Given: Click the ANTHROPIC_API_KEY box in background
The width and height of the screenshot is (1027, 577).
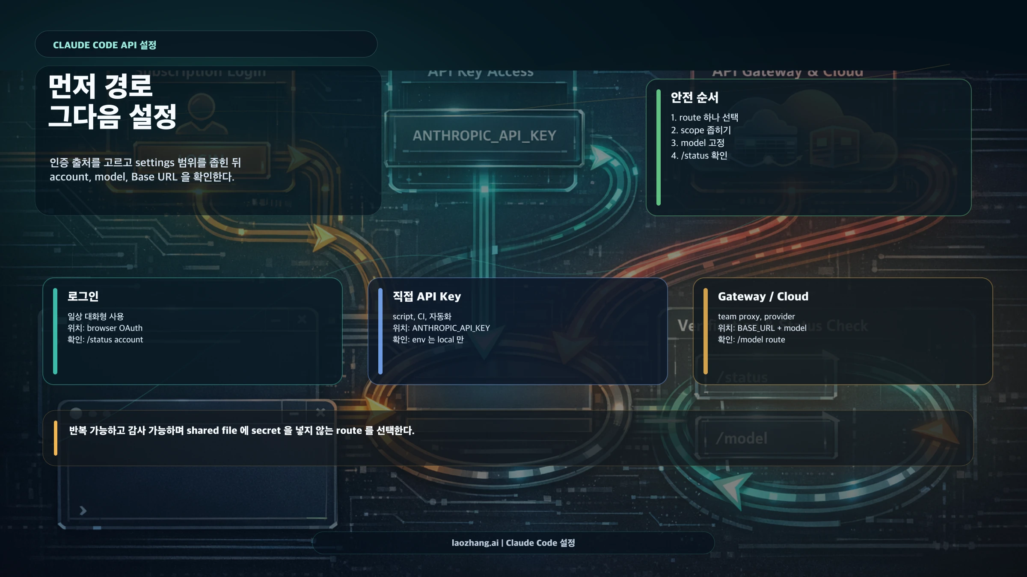Looking at the screenshot, I should 484,136.
